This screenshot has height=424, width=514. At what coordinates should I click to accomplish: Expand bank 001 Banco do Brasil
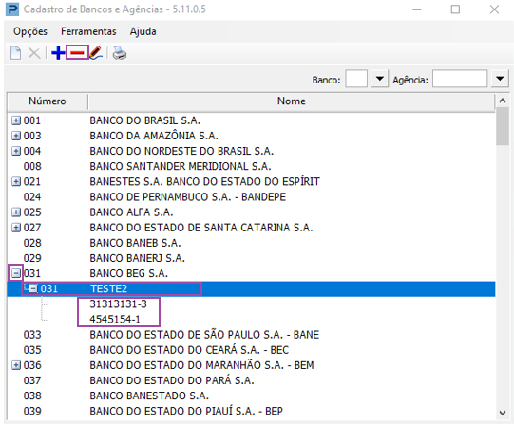tap(16, 120)
